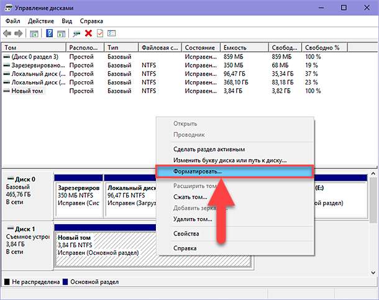This screenshot has height=300, width=379.
Task: Open the Действие menu
Action: [41, 21]
